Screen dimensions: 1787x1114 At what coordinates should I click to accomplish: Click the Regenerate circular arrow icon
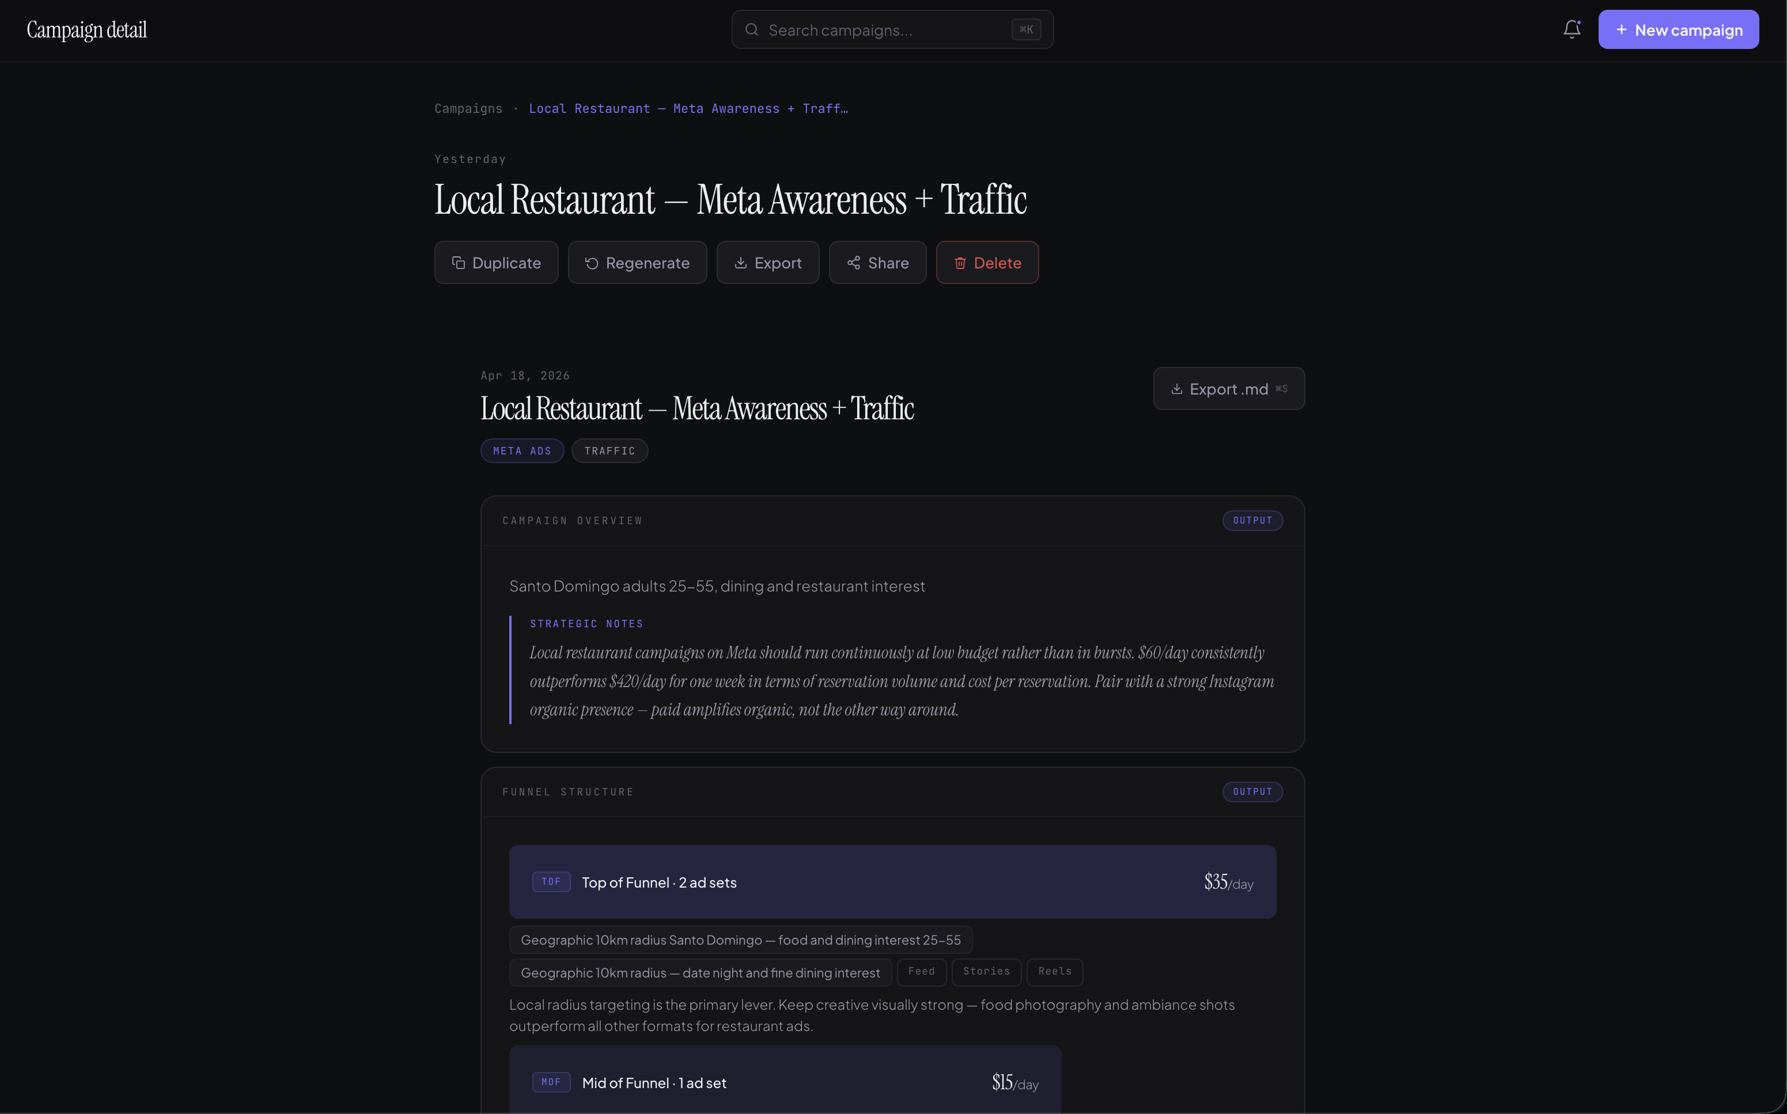click(x=592, y=262)
